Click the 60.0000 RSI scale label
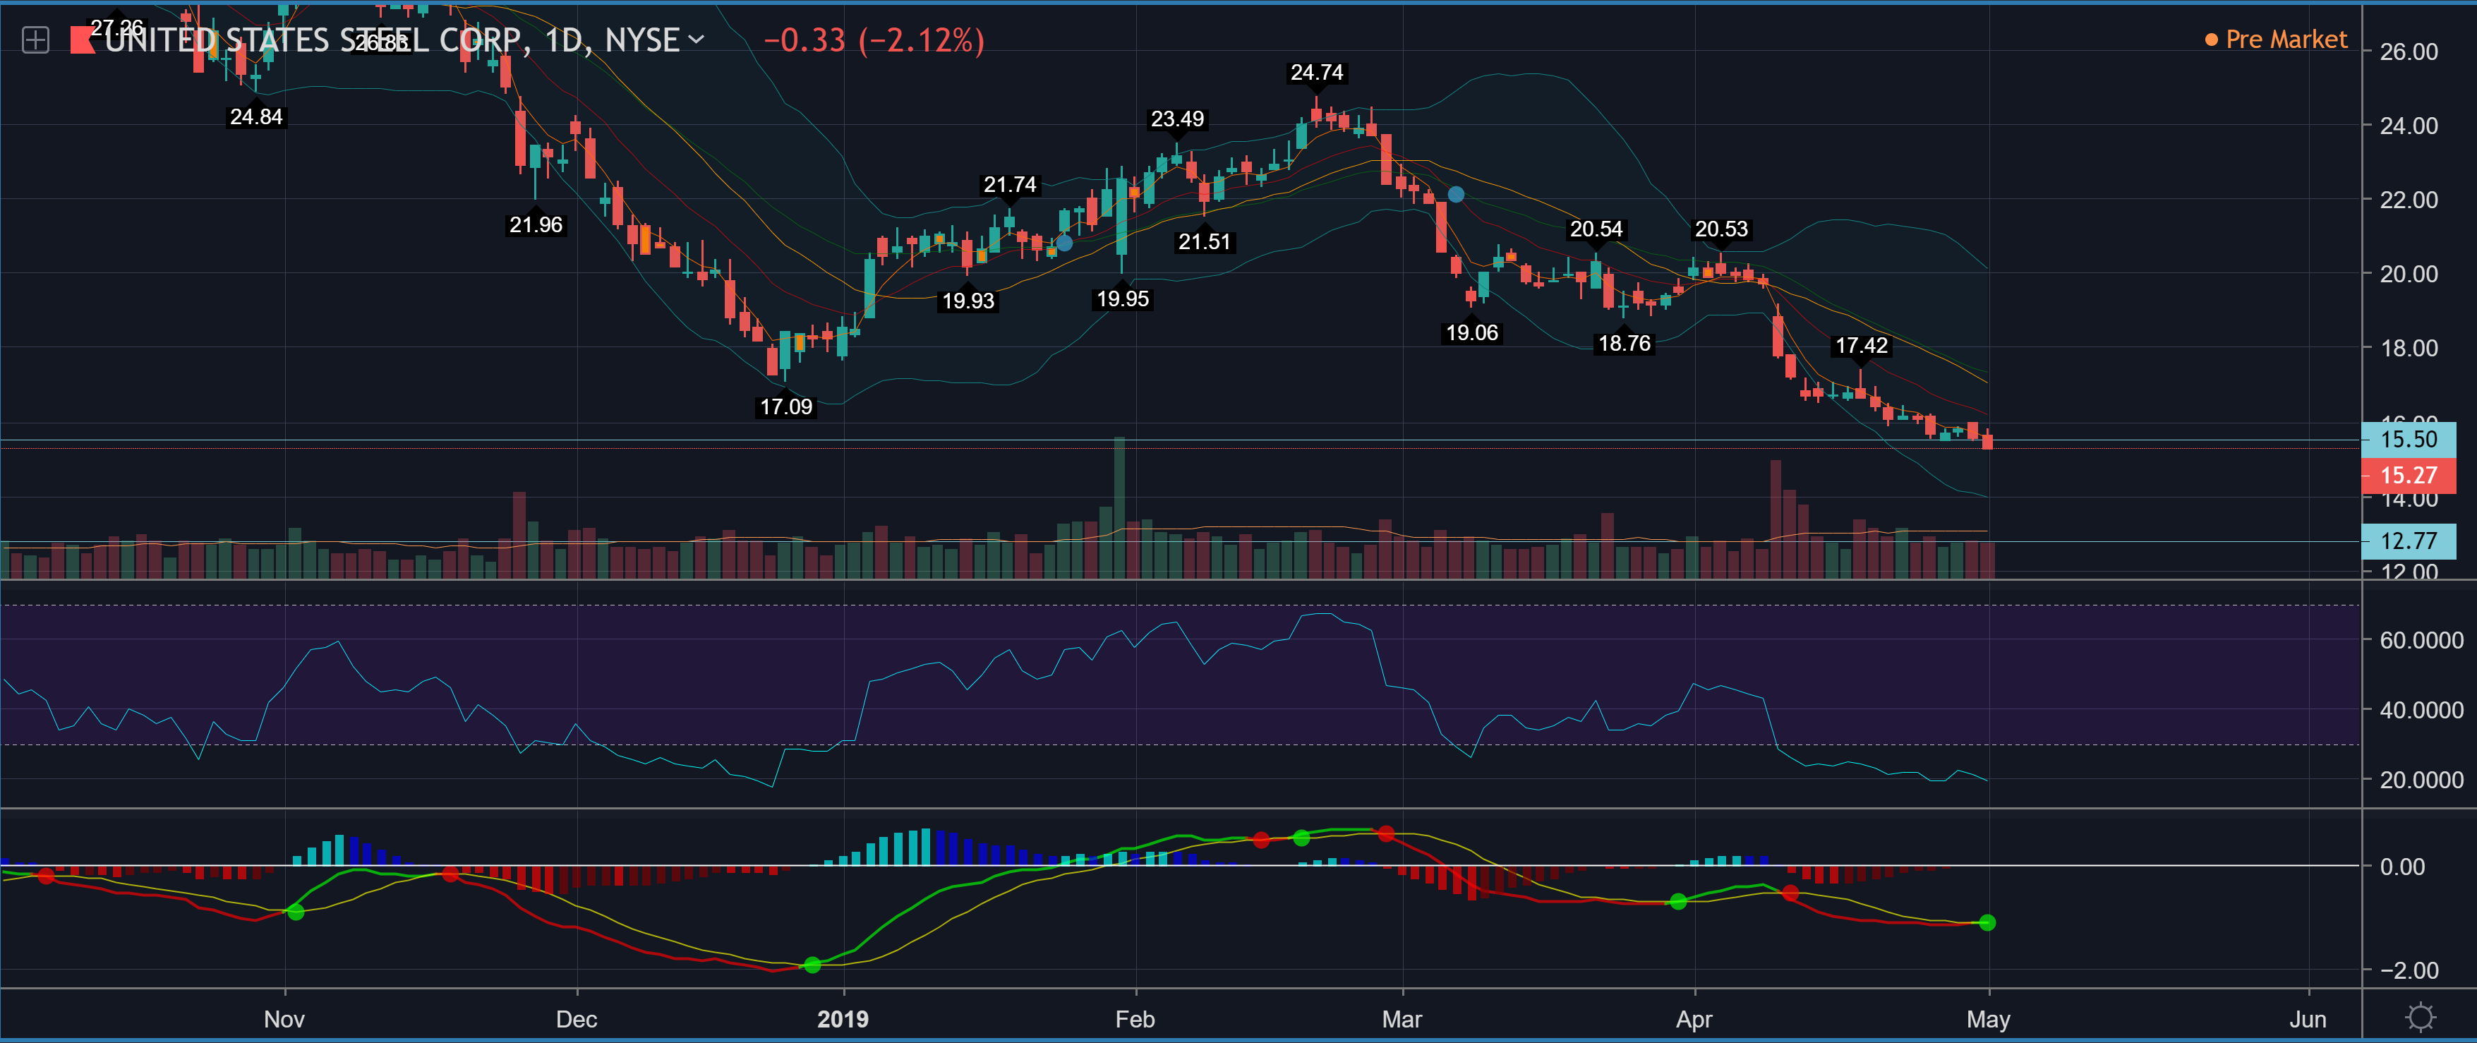This screenshot has width=2477, height=1043. [x=2421, y=640]
